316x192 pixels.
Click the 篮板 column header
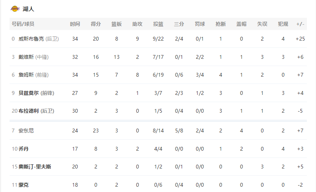coord(117,24)
